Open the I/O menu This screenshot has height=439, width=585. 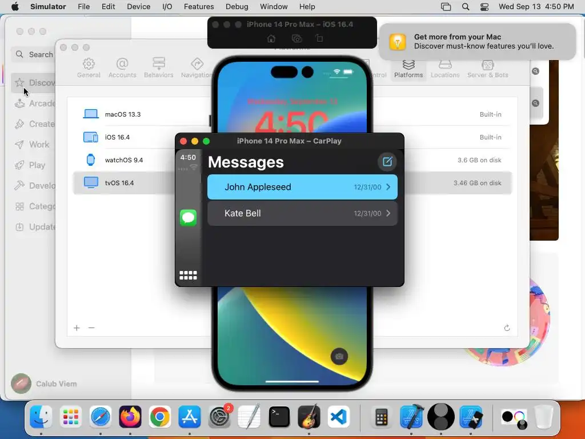(x=167, y=7)
